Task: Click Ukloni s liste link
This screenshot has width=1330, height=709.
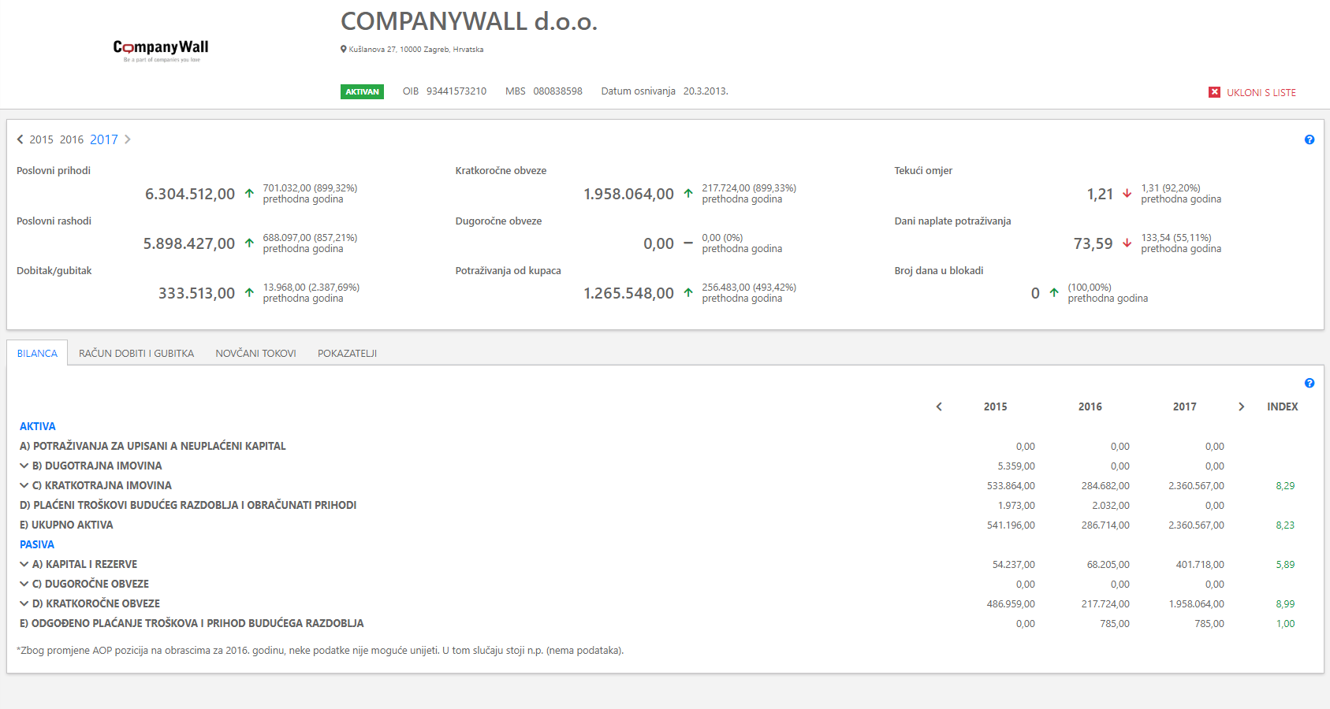Action: [1261, 92]
